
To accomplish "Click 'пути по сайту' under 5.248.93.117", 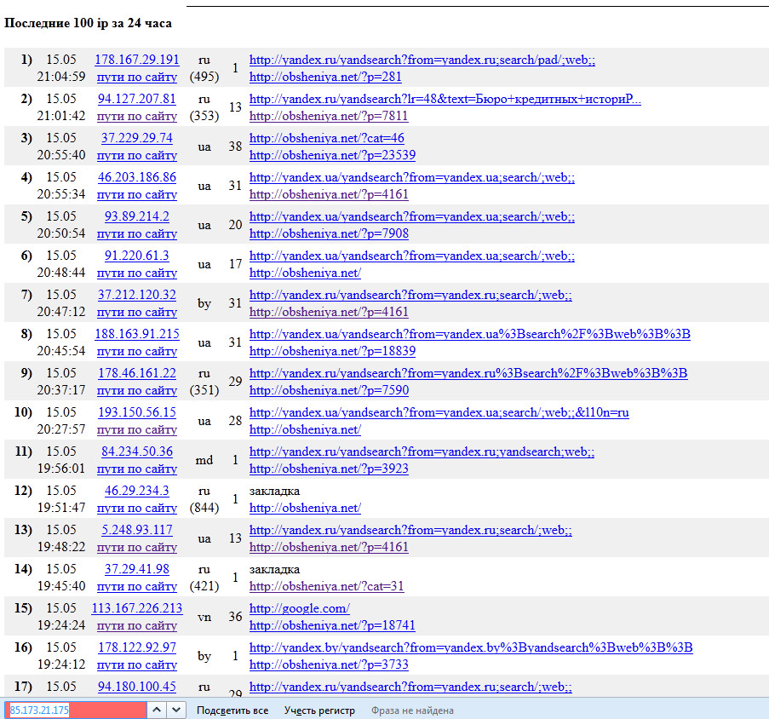I will (137, 549).
